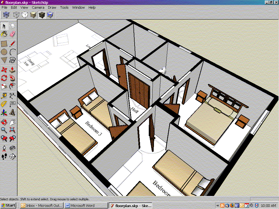Switch to Microsoft Word taskbar button

(x=86, y=205)
